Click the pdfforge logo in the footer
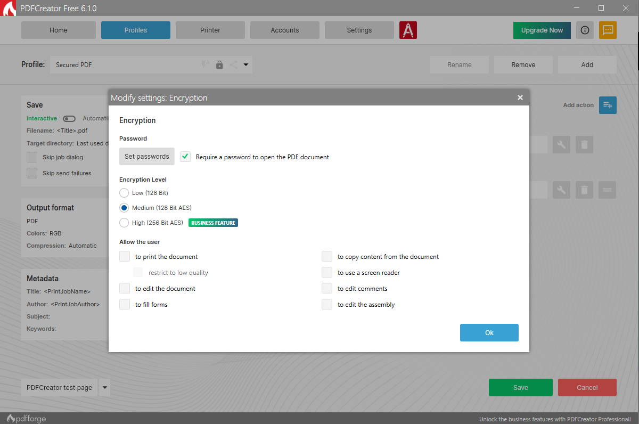 coord(26,419)
